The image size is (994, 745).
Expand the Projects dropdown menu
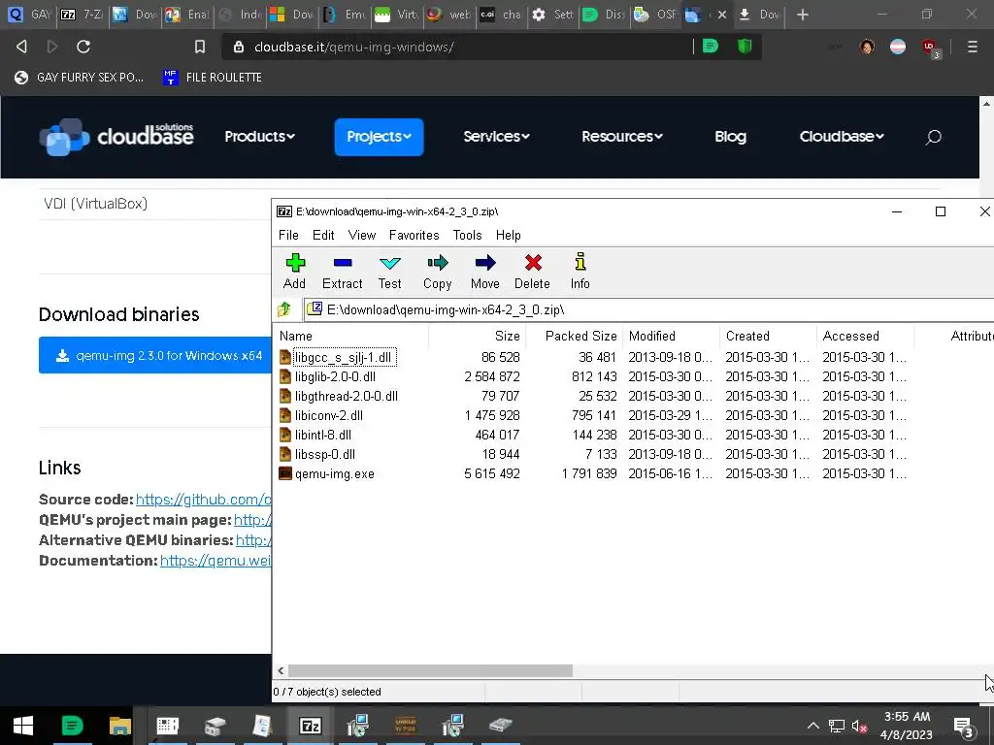pyautogui.click(x=380, y=137)
